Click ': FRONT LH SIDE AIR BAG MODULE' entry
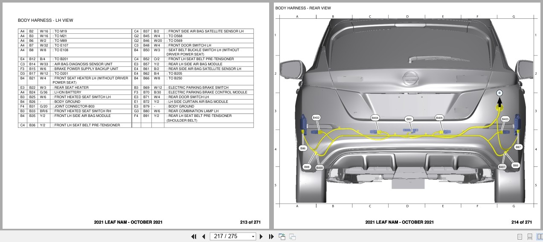The height and width of the screenshot is (242, 543). point(81,116)
